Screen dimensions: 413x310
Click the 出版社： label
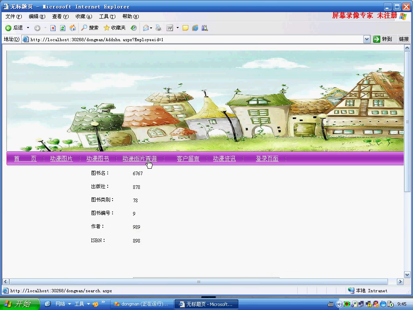(x=100, y=186)
